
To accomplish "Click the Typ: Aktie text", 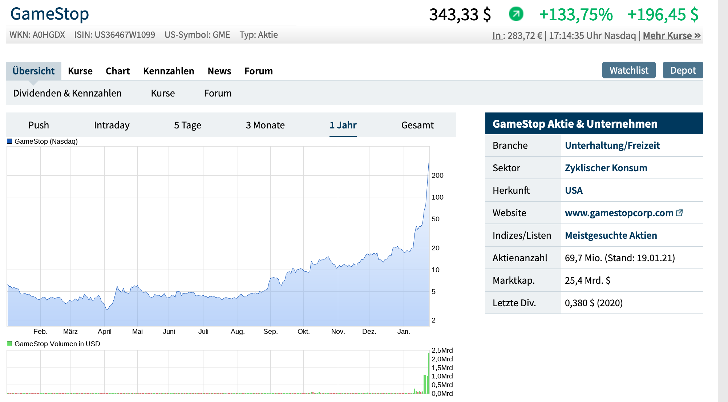I will (x=259, y=35).
